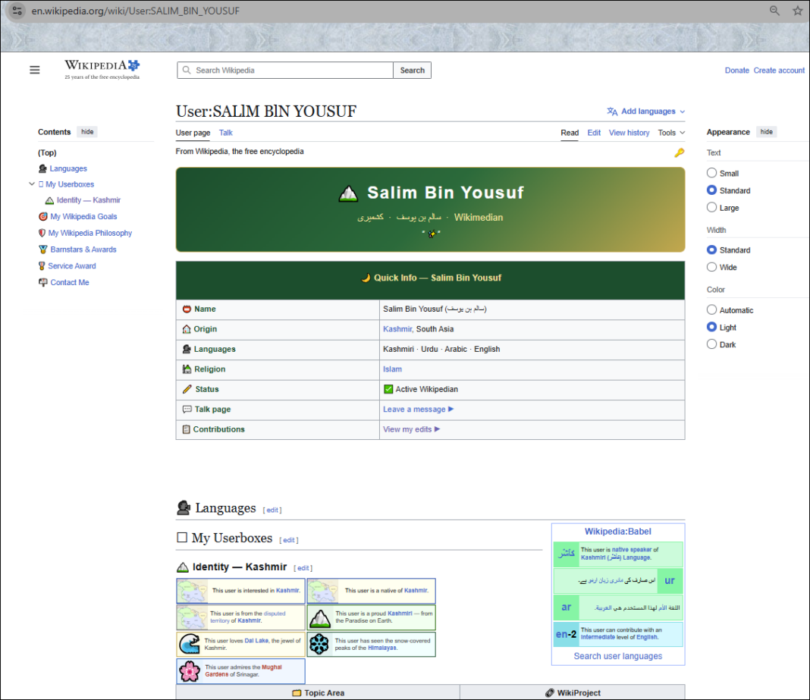Click the folder icon beside Topic Area

pyautogui.click(x=297, y=692)
